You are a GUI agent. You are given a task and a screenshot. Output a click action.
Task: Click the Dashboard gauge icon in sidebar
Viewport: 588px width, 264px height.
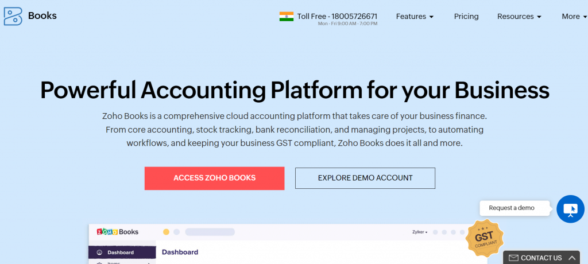pos(99,253)
